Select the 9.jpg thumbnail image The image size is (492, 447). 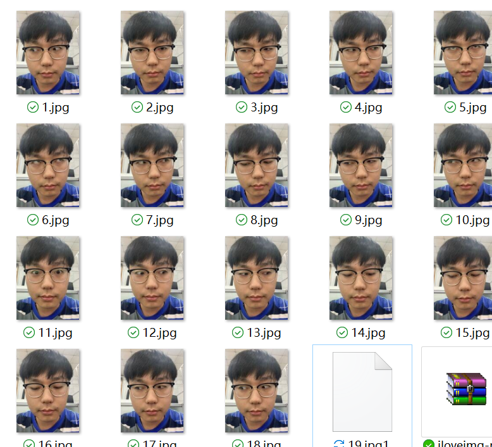361,165
